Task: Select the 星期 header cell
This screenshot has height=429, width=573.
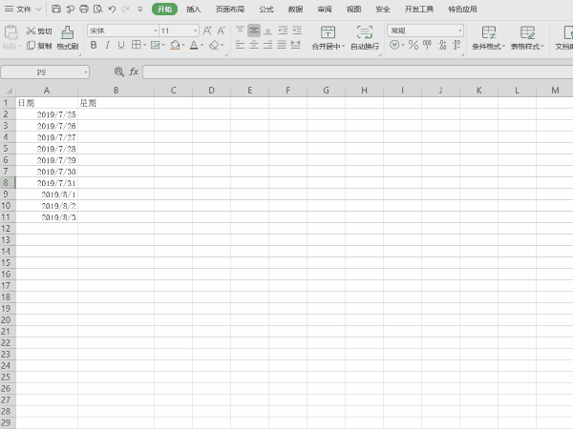Action: pos(116,103)
